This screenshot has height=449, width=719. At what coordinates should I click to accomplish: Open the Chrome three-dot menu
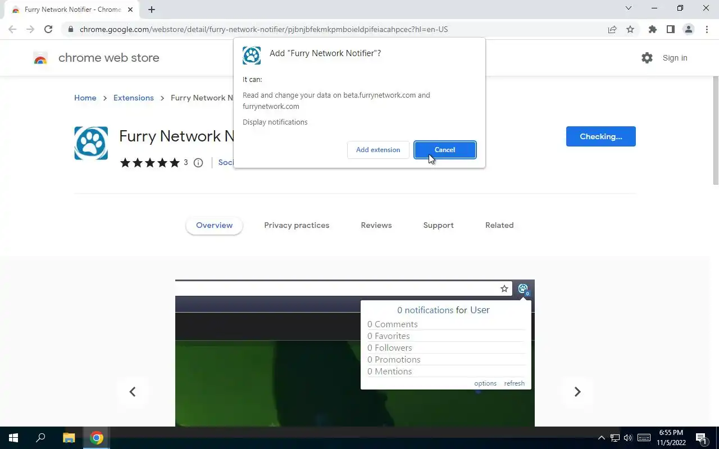click(706, 29)
